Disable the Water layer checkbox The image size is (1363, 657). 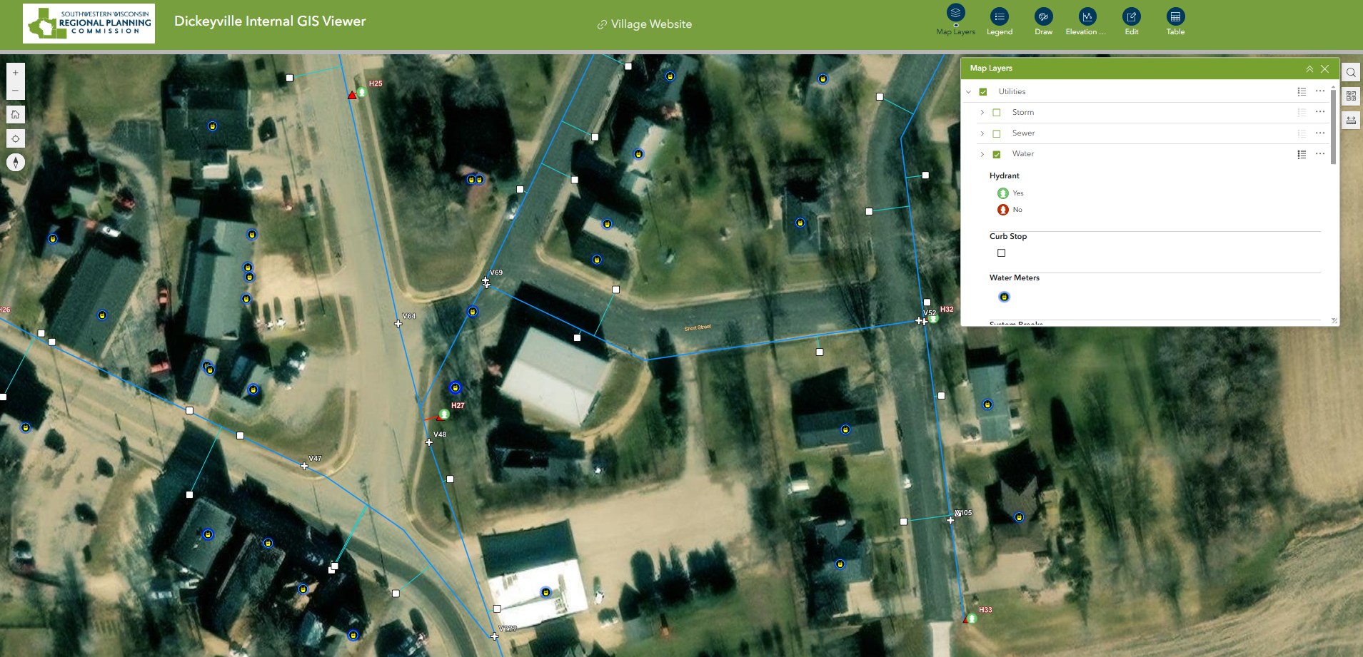tap(997, 154)
